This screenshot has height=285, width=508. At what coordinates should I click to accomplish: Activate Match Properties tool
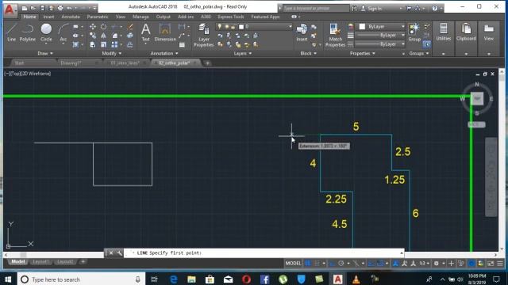[x=335, y=35]
